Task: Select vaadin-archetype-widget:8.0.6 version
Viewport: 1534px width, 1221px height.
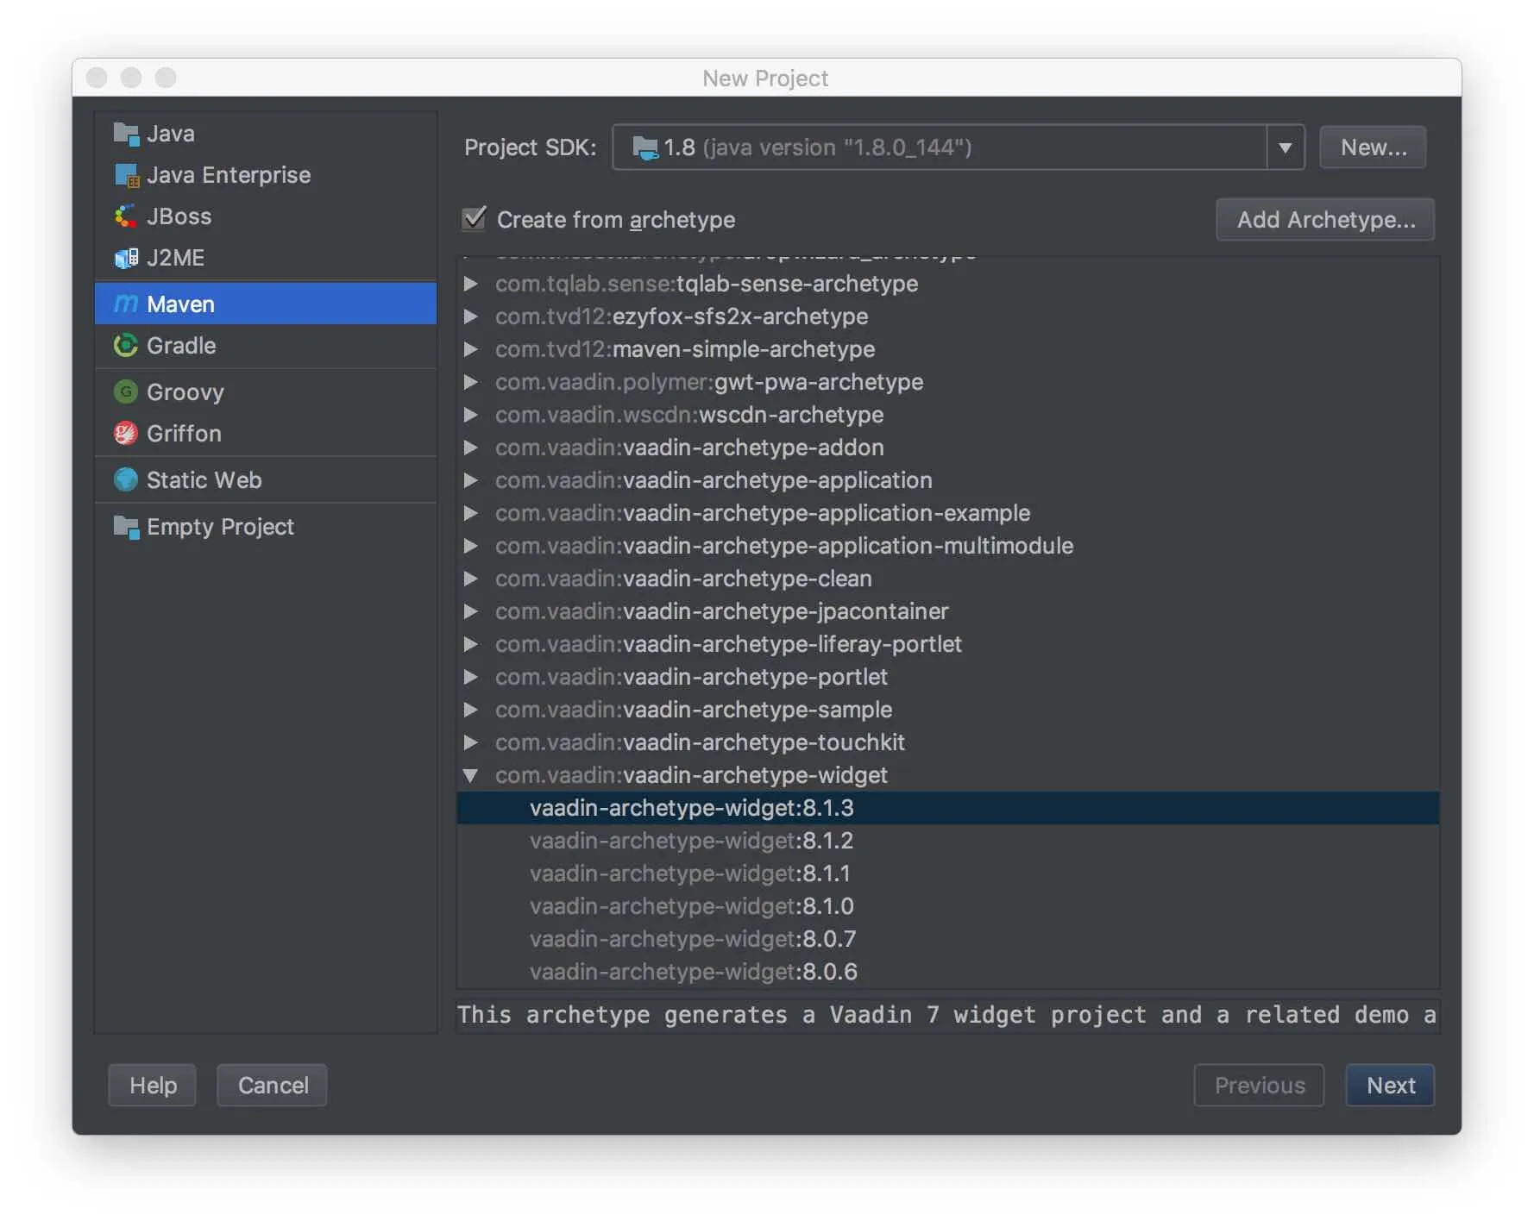Action: pos(948,972)
